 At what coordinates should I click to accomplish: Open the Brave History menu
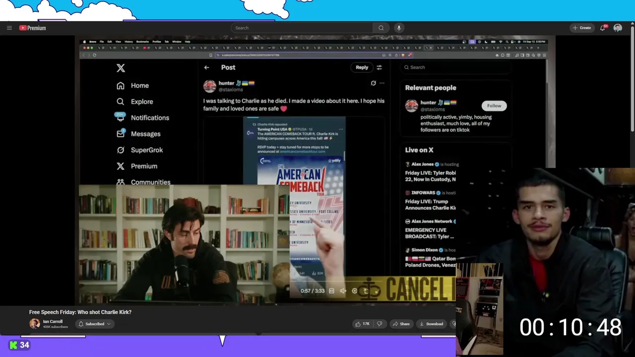(x=129, y=42)
